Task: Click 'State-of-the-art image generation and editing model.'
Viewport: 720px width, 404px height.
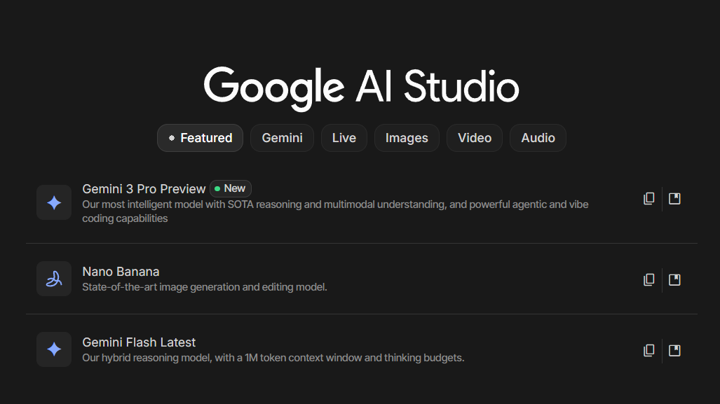Action: (x=205, y=287)
